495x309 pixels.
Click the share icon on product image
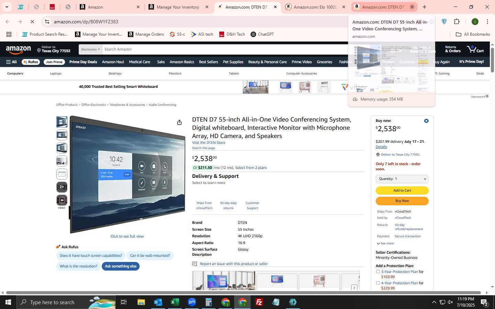pyautogui.click(x=179, y=122)
